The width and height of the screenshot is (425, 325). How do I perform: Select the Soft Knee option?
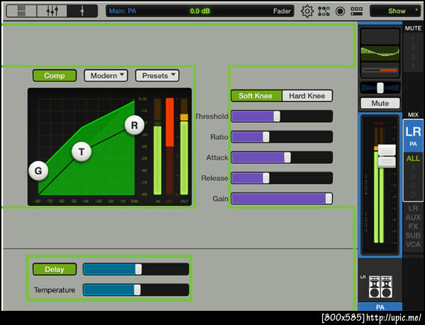(256, 96)
